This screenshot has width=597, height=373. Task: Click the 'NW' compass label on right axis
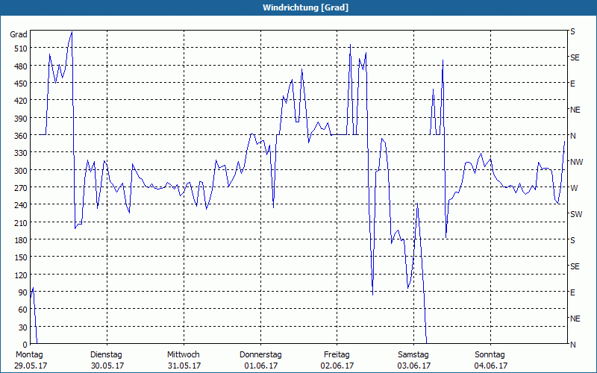[x=576, y=162]
